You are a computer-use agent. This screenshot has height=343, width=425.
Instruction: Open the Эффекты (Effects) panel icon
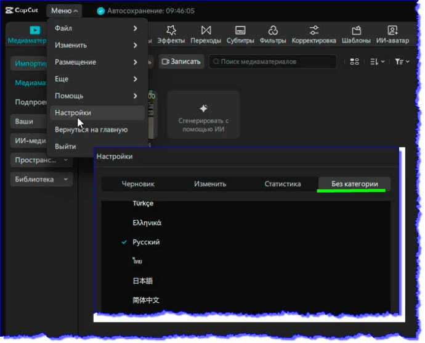coord(171,30)
